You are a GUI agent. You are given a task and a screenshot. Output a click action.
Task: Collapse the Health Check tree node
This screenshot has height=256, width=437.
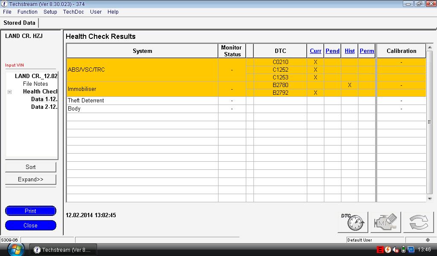click(10, 92)
